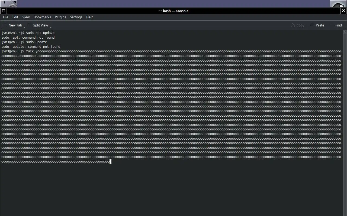Open the File menu
347x216 pixels.
[5, 17]
